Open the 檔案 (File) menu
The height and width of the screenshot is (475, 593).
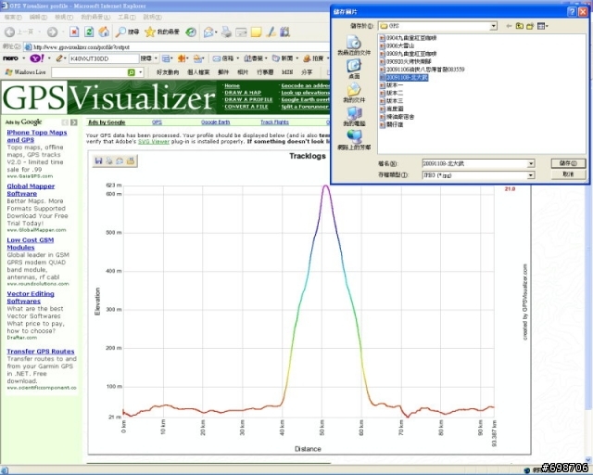(x=13, y=17)
